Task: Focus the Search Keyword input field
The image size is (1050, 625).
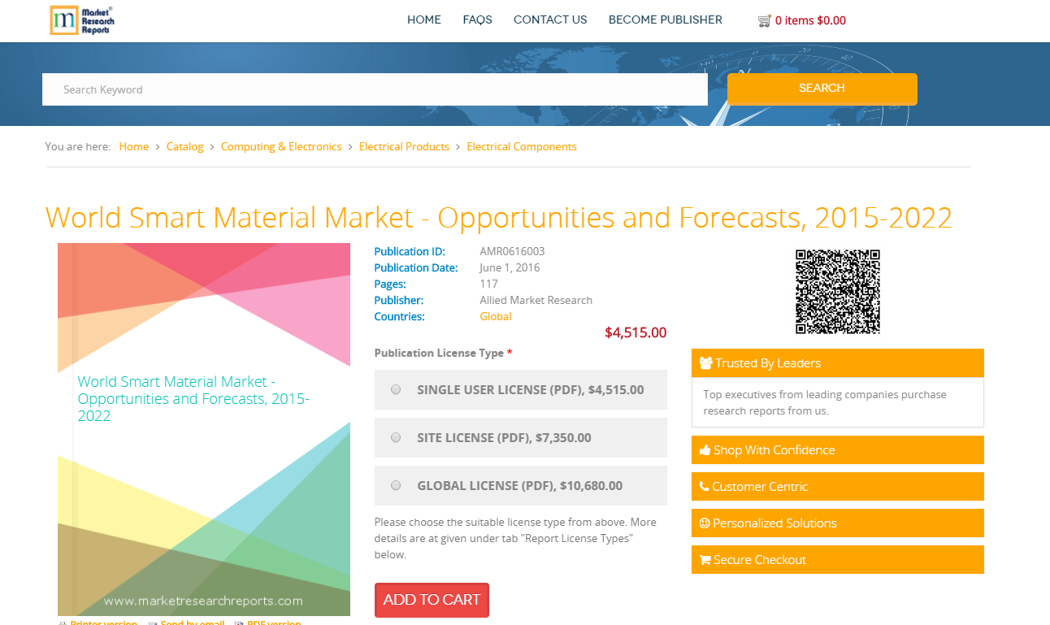Action: tap(375, 89)
